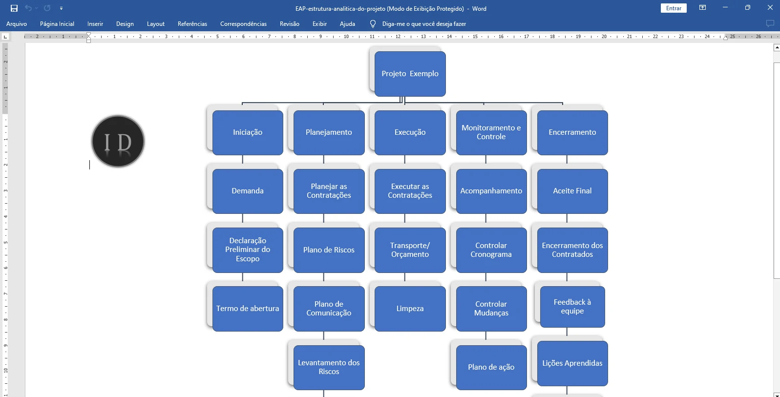This screenshot has width=780, height=397.
Task: Select the 'Plano de Riscos' box
Action: pos(329,250)
